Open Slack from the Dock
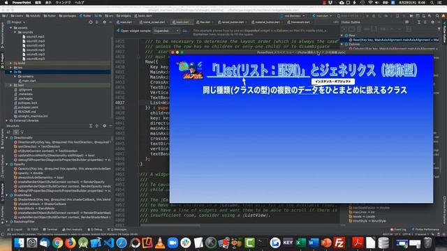This screenshot has width=447, height=251. click(x=186, y=243)
